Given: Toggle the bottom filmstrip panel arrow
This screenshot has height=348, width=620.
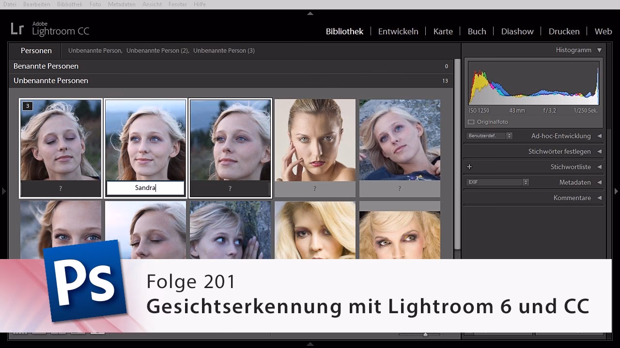Looking at the screenshot, I should point(310,344).
